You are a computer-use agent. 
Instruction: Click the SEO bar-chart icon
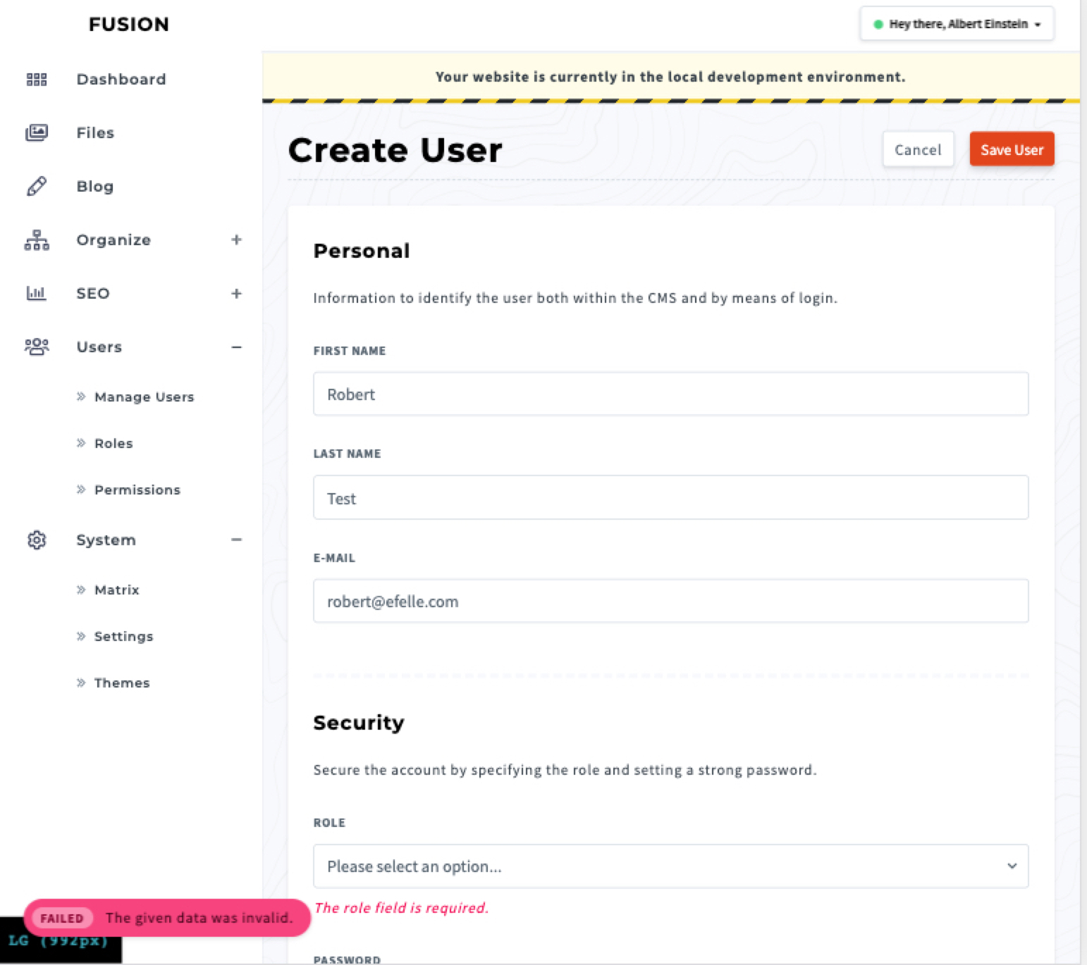[36, 293]
